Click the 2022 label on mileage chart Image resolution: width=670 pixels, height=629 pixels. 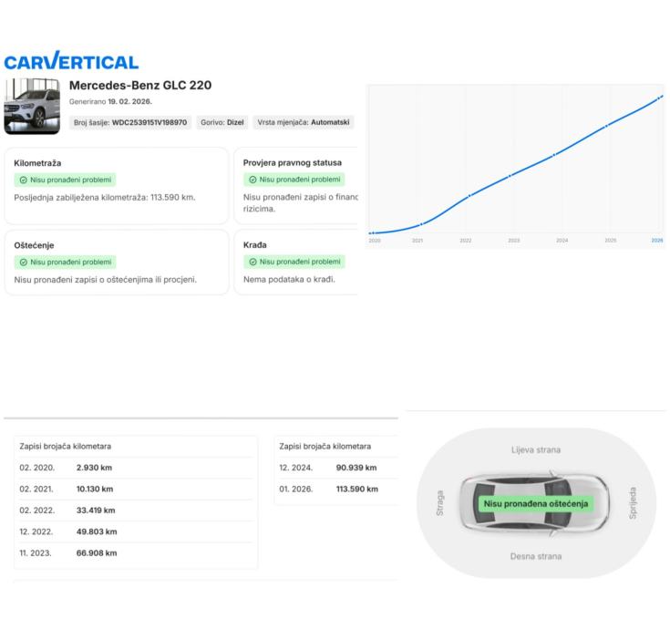[x=466, y=241]
